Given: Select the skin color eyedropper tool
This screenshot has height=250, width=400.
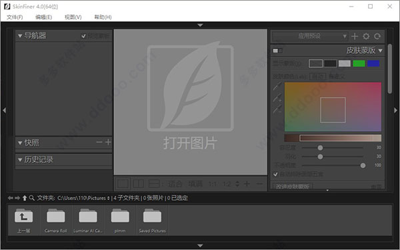Looking at the screenshot, I should 277,86.
